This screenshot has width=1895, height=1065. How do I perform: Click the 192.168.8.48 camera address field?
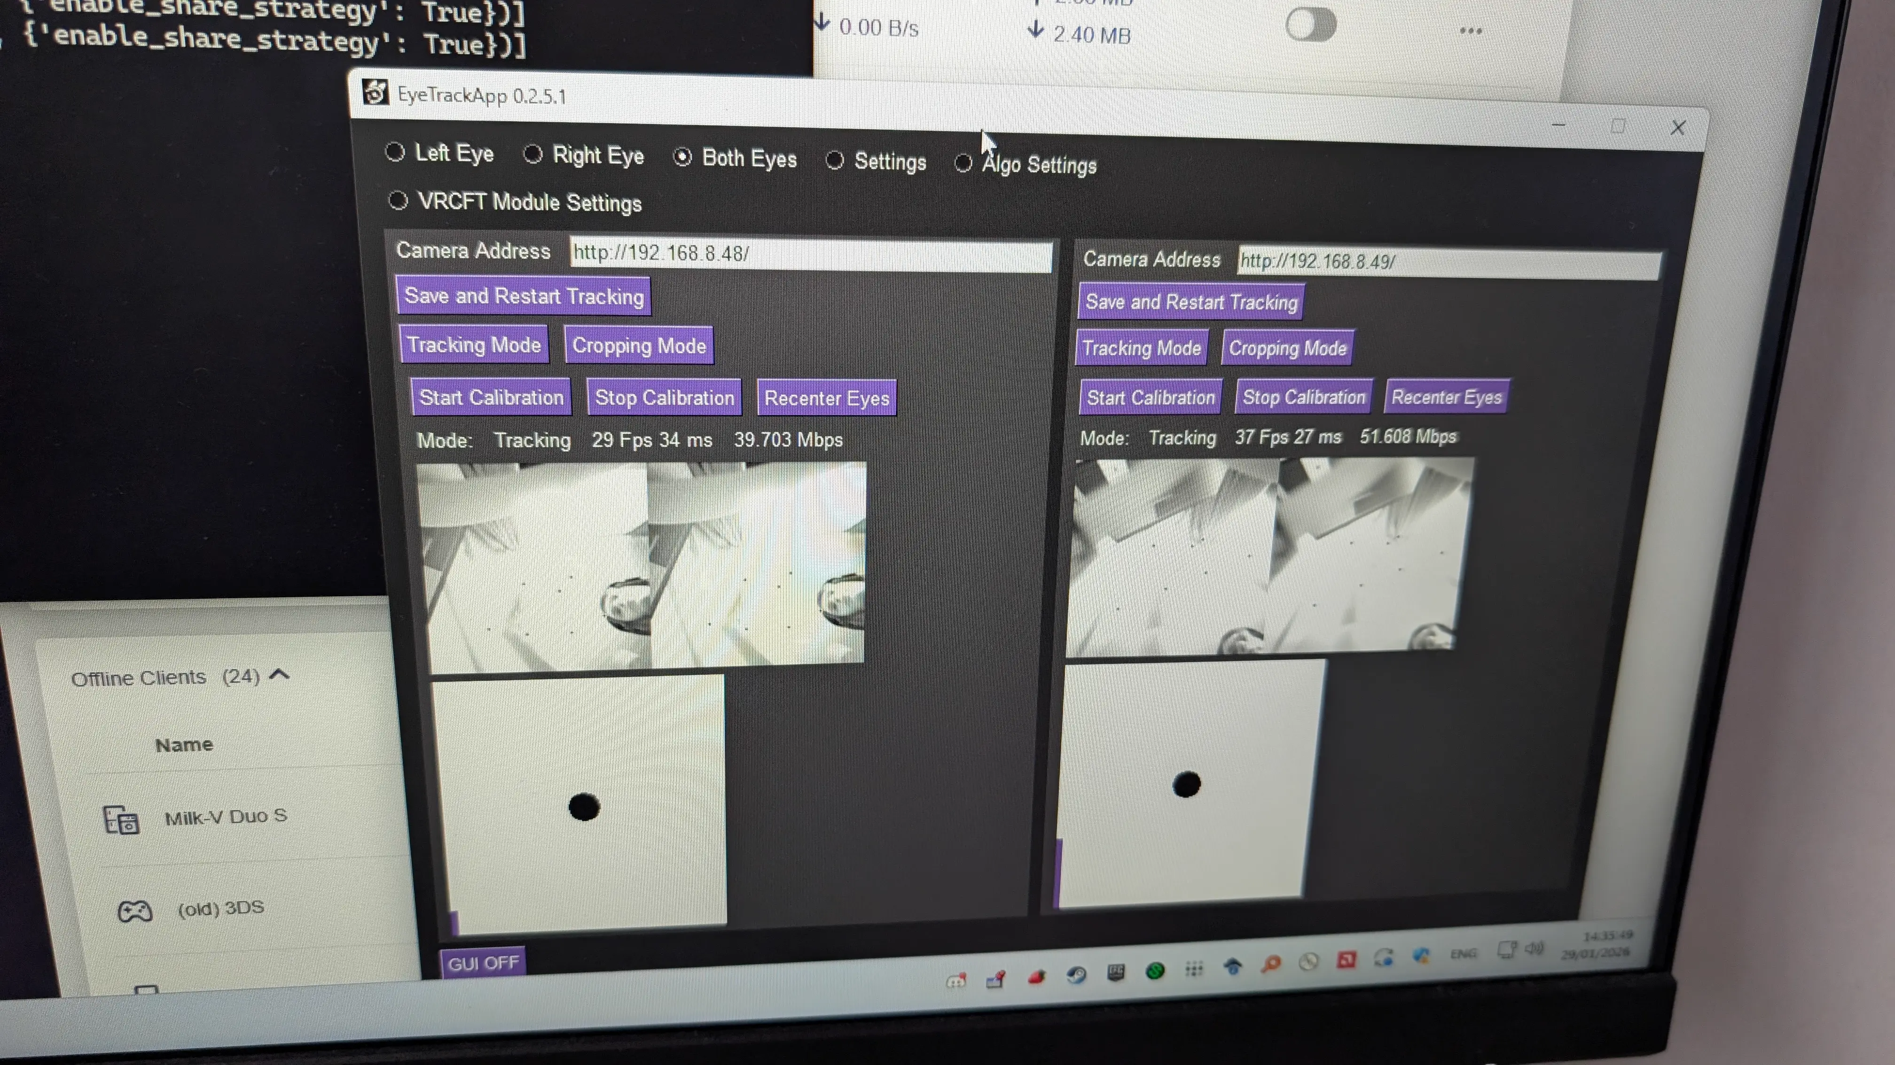click(x=809, y=255)
